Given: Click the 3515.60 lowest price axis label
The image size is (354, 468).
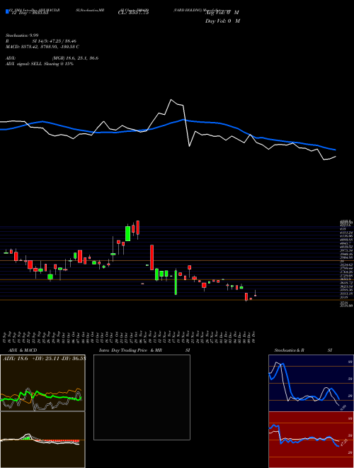Looking at the screenshot, I should 346,306.
